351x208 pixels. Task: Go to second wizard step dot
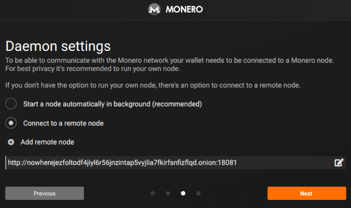168,193
